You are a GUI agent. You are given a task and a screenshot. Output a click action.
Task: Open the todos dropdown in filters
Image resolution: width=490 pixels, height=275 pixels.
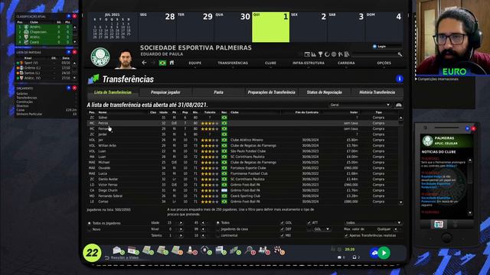tap(373, 223)
